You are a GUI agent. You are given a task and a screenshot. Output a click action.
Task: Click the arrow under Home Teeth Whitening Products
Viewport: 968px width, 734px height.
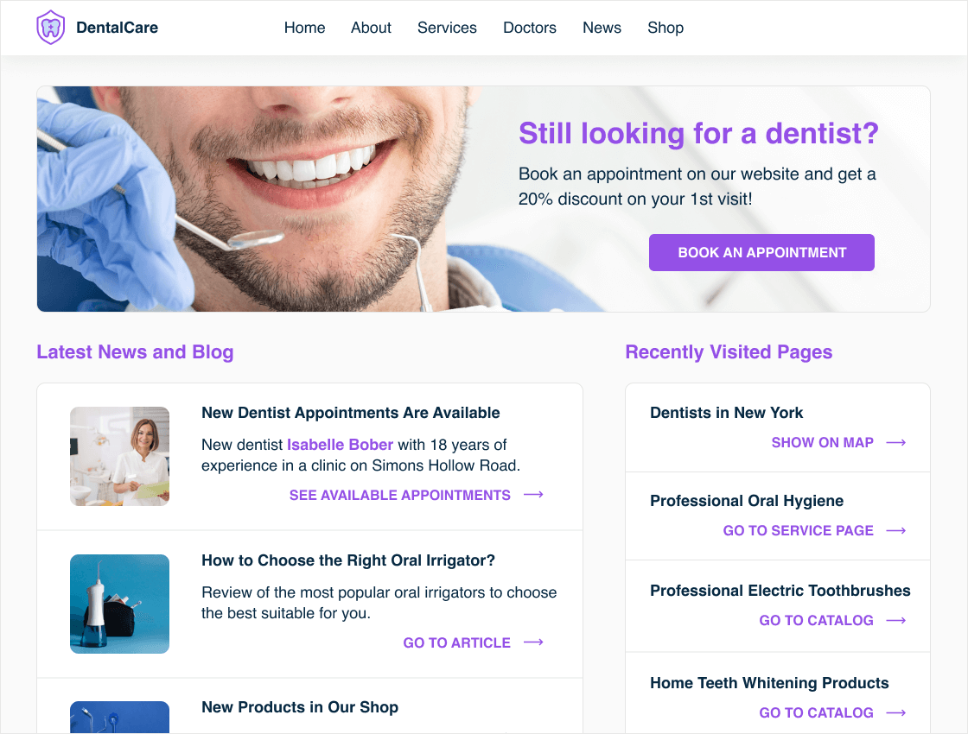[895, 713]
